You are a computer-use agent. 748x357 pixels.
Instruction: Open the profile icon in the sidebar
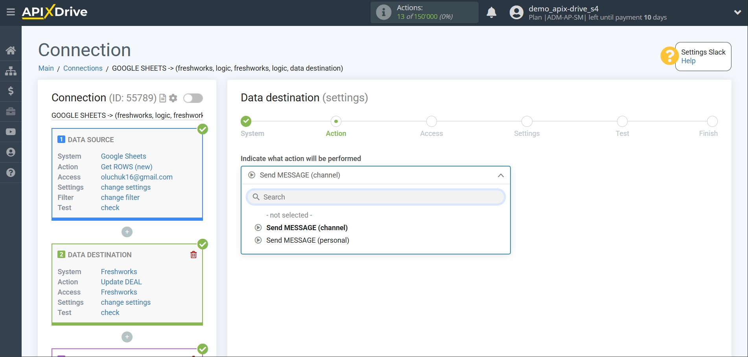tap(11, 152)
